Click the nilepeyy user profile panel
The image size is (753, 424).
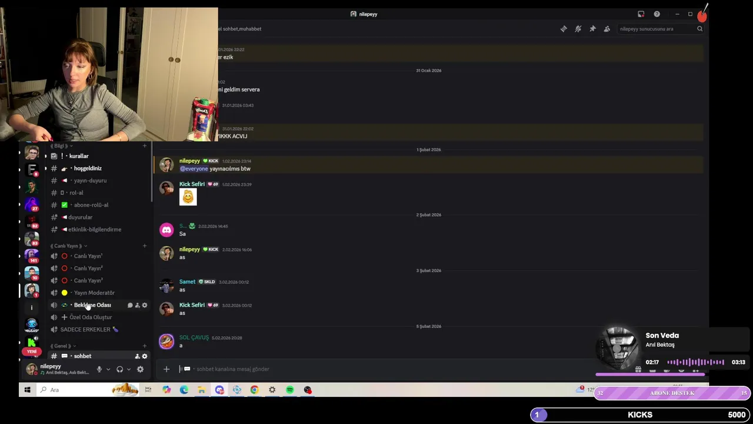click(x=58, y=369)
